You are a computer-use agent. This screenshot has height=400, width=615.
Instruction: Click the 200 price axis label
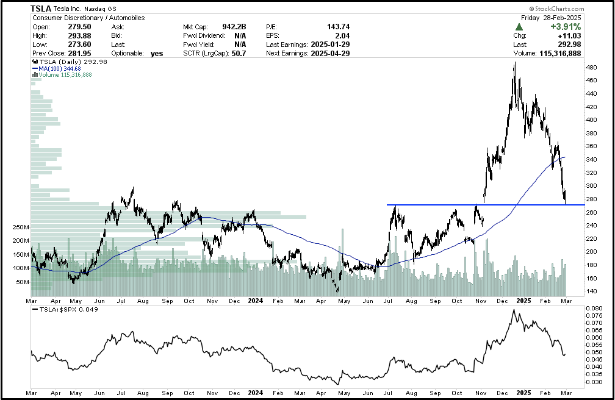coord(591,252)
